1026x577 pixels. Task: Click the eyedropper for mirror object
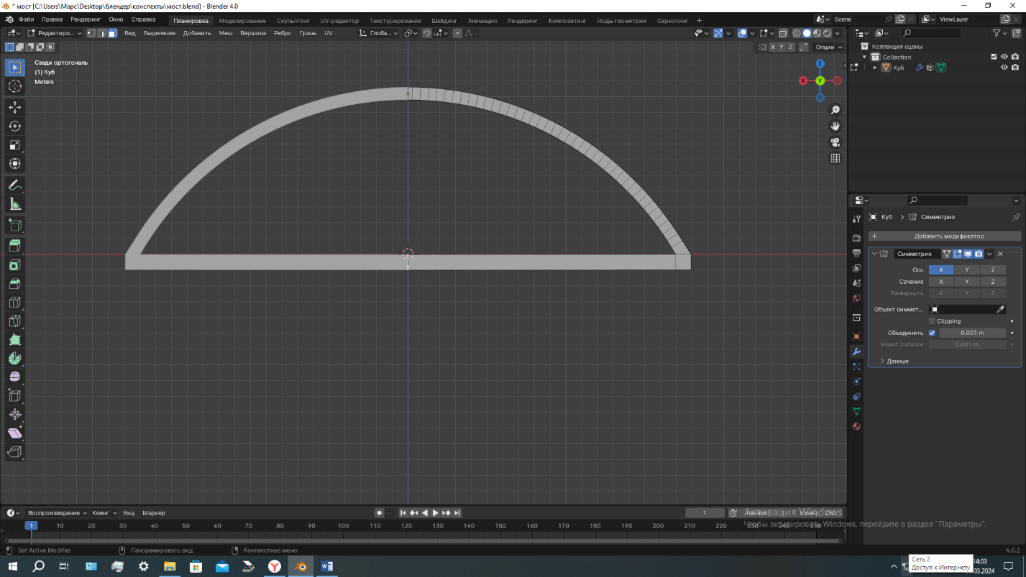pyautogui.click(x=999, y=310)
